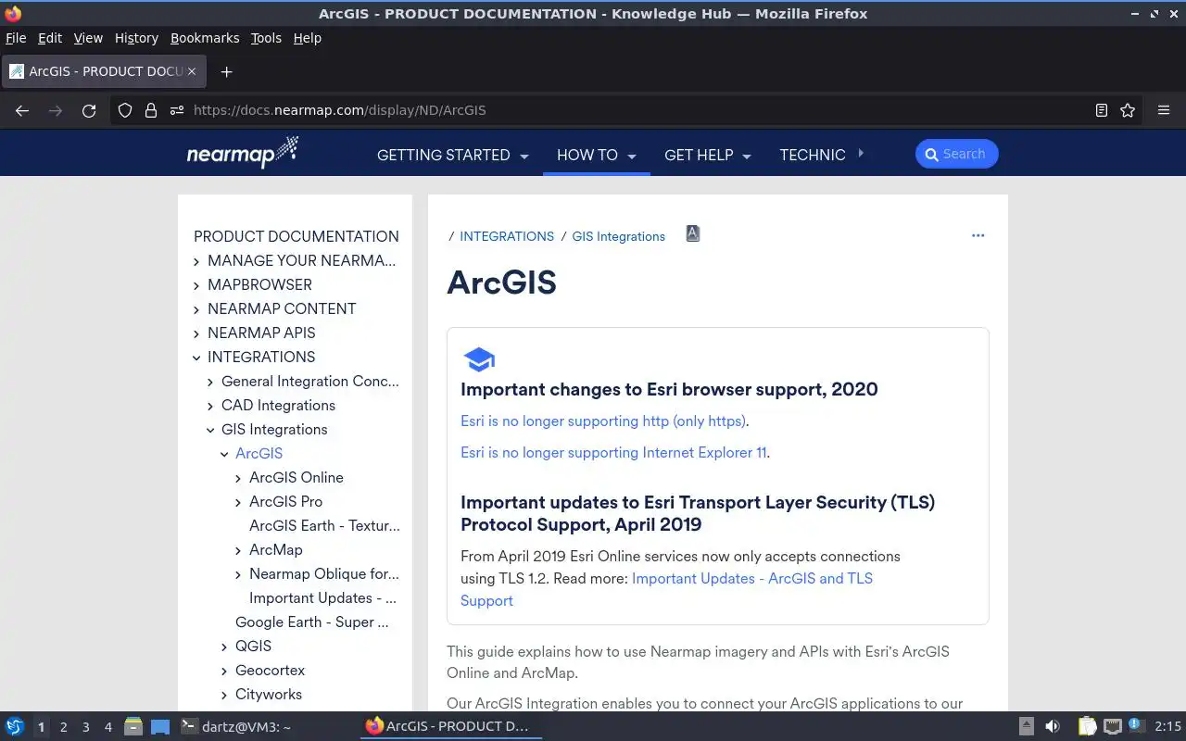Click the Nearmap logo
The image size is (1186, 741).
point(243,153)
